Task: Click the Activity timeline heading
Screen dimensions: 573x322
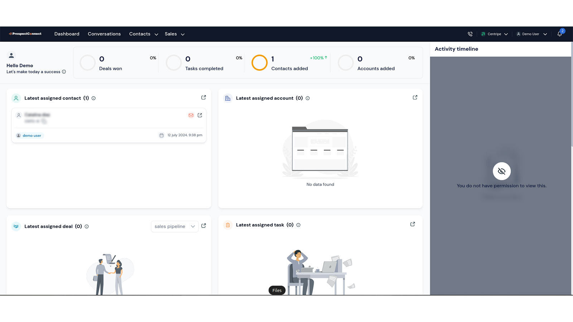Action: 456,49
